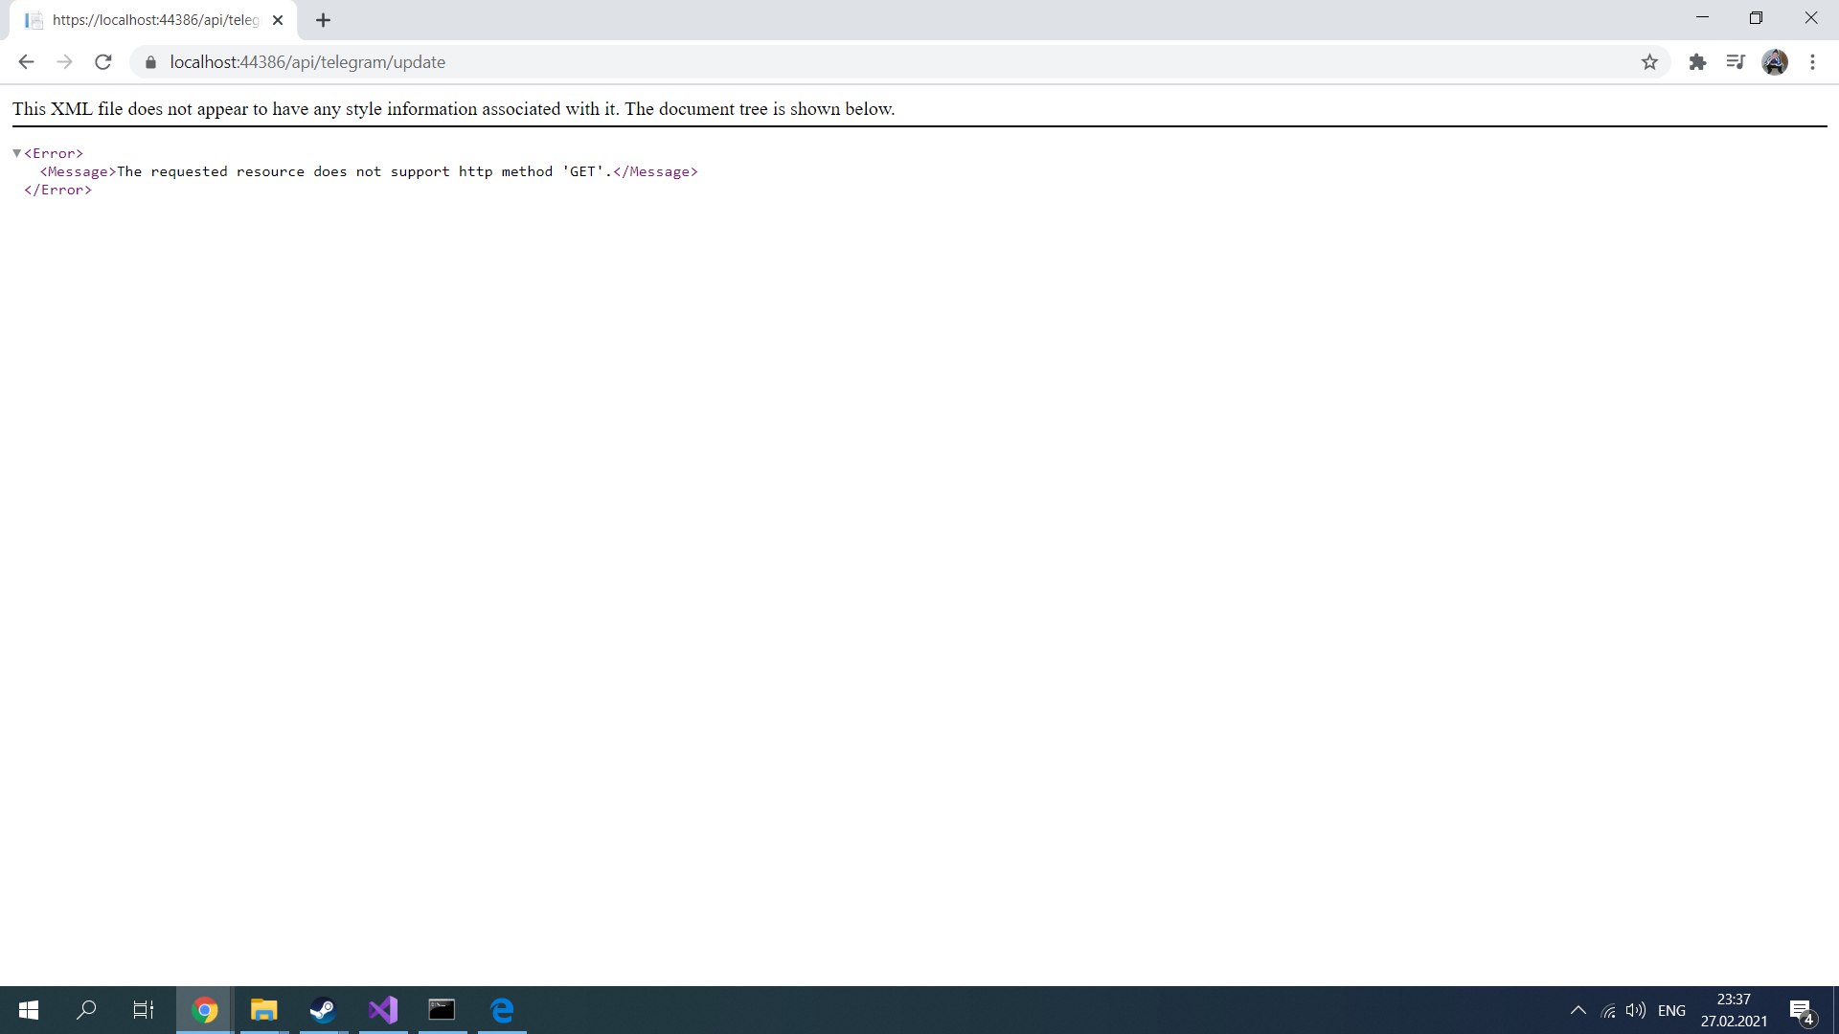Screen dimensions: 1839x1034
Task: Click the closing </Error> tag
Action: [x=57, y=190]
